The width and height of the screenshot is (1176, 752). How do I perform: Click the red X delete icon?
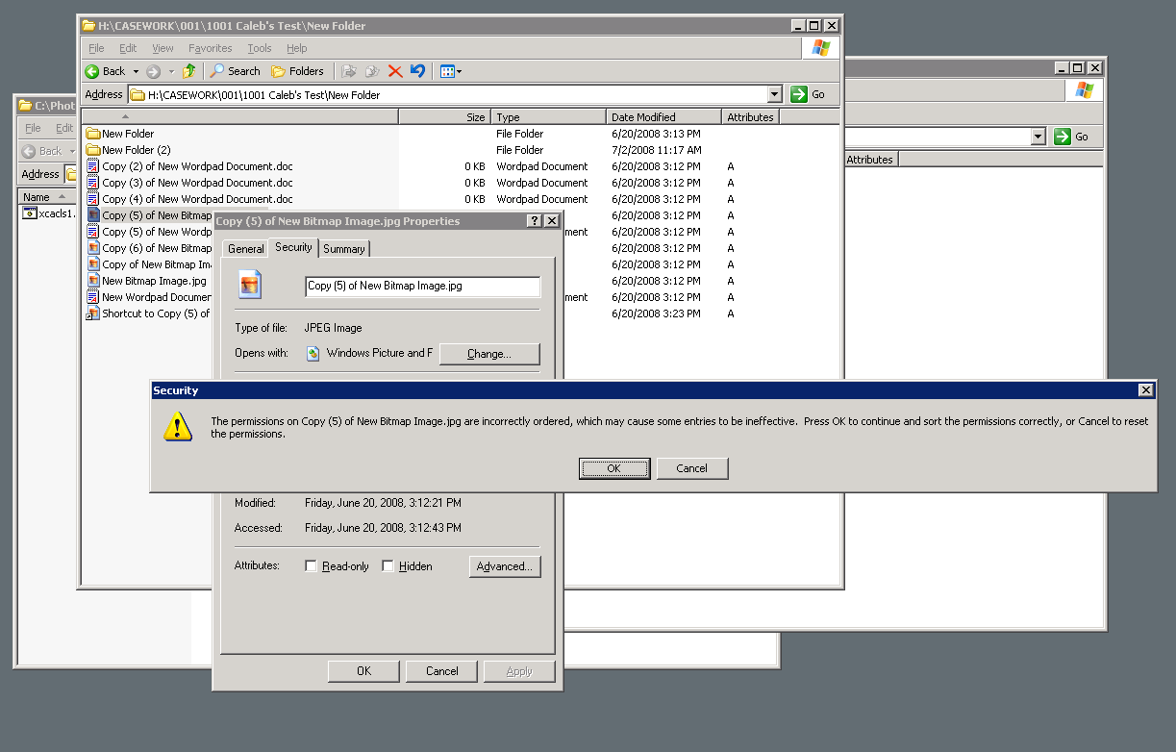[x=395, y=70]
